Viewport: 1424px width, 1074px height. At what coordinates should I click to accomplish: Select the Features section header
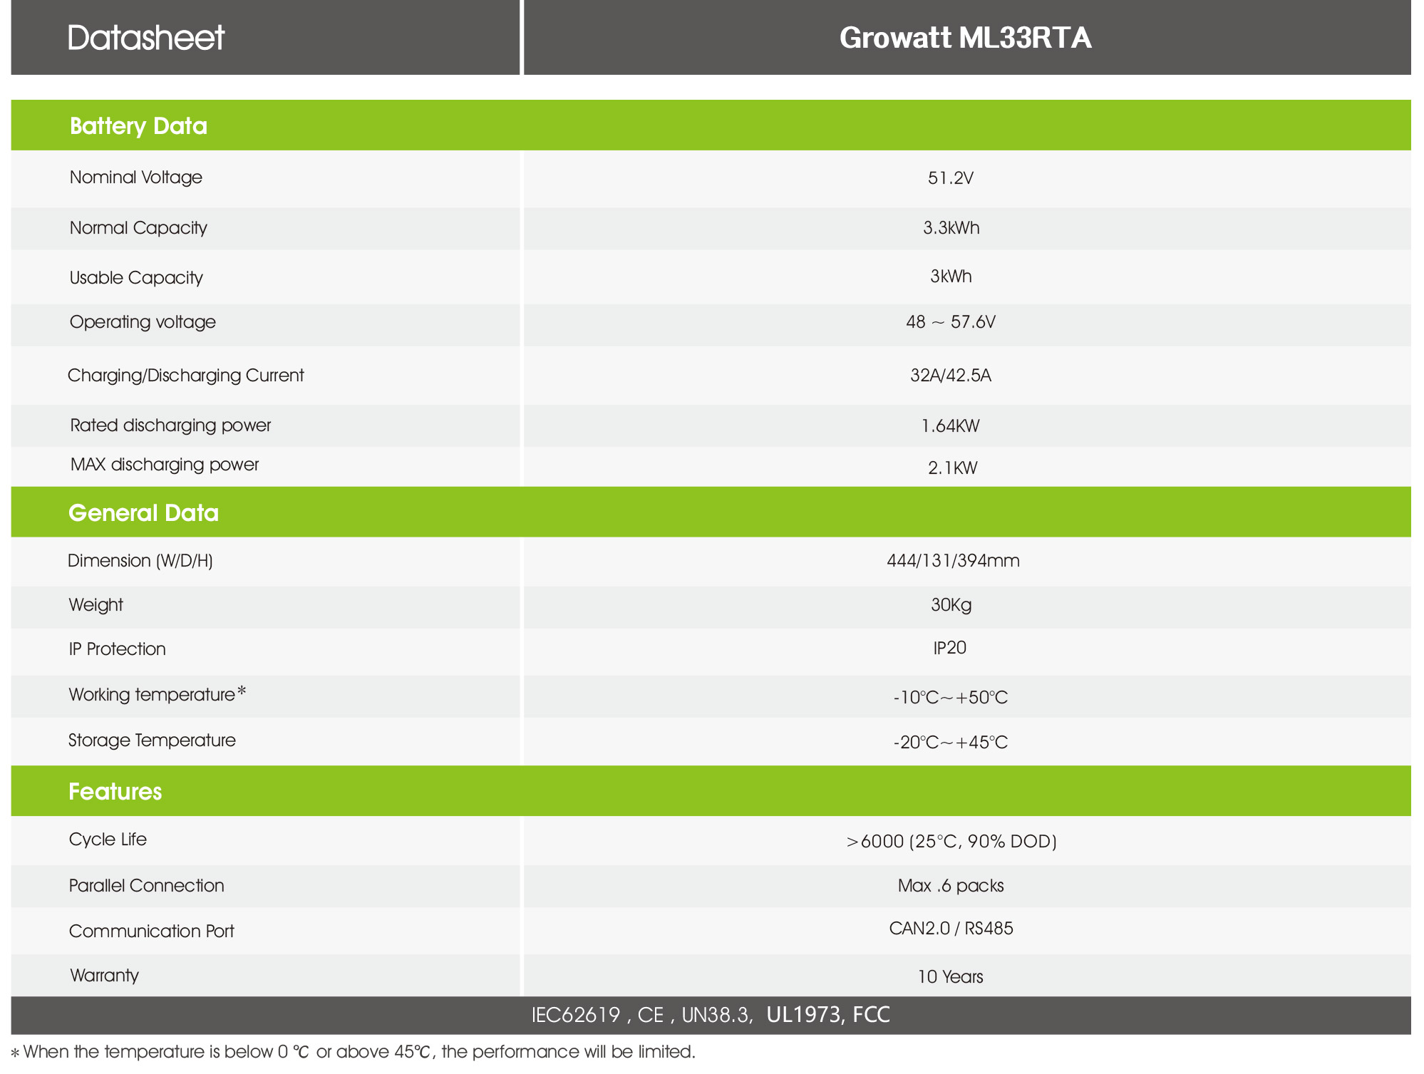pos(115,792)
